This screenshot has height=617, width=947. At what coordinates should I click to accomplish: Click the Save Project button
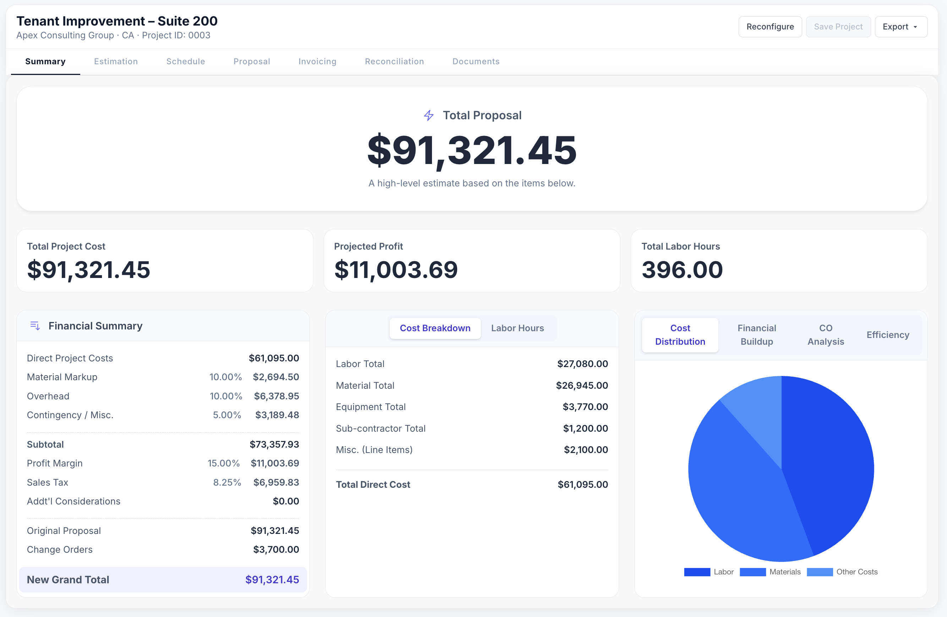[x=838, y=27]
